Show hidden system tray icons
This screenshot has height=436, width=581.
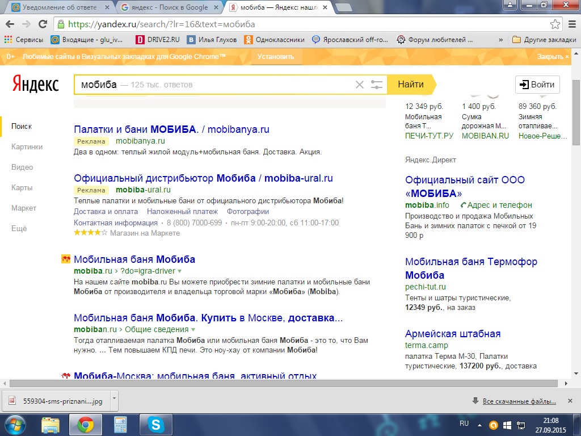pos(480,425)
